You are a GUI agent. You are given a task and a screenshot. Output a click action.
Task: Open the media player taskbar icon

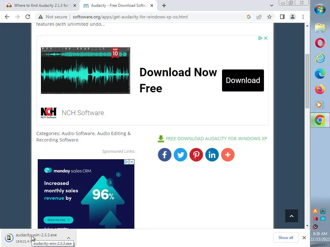[x=319, y=105]
